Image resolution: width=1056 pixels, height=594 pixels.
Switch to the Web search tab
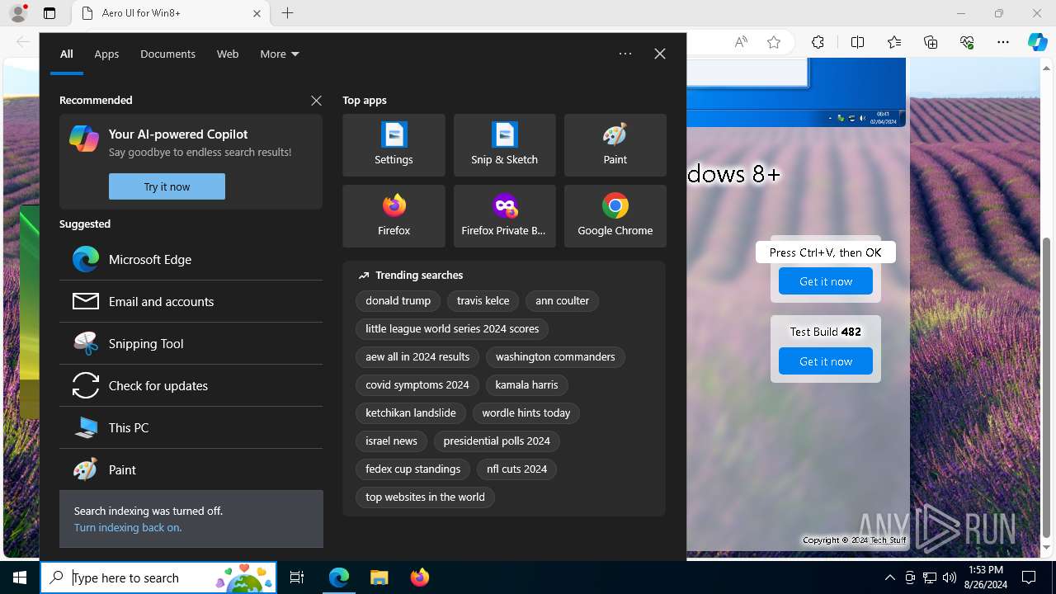tap(228, 54)
